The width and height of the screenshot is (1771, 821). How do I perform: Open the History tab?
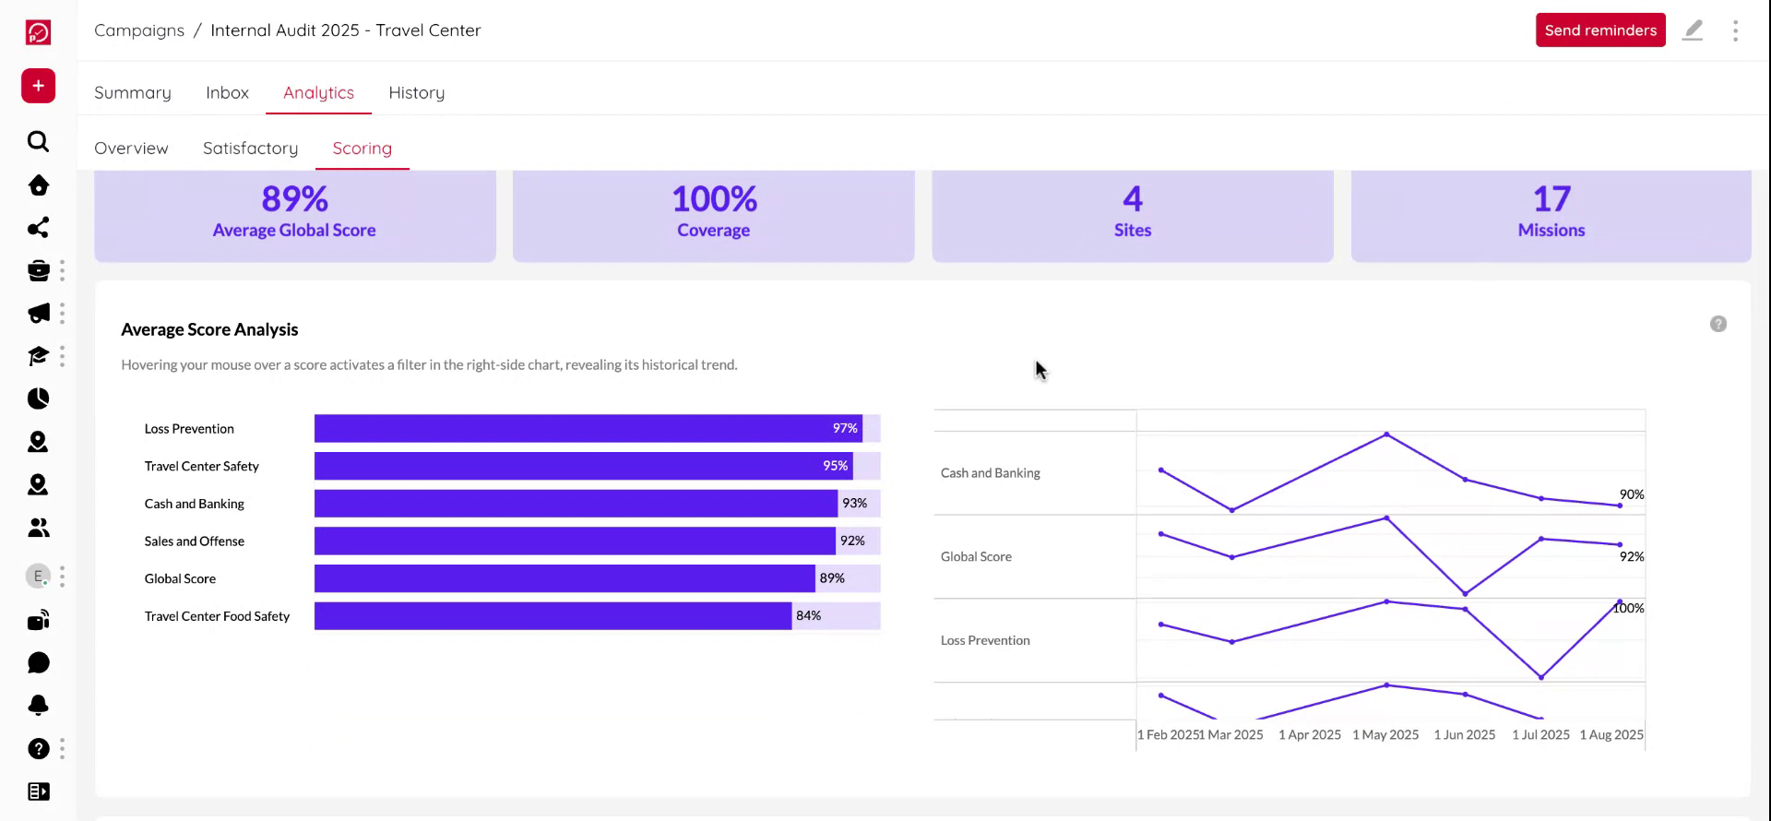[x=416, y=93]
